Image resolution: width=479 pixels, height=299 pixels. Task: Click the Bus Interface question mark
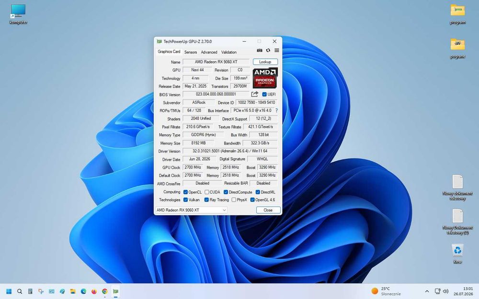(276, 111)
